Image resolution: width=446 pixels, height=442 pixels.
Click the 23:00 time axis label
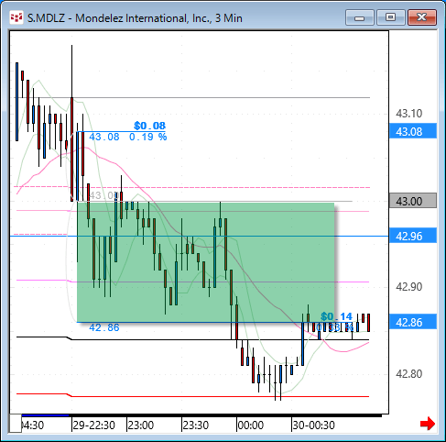[x=140, y=425]
